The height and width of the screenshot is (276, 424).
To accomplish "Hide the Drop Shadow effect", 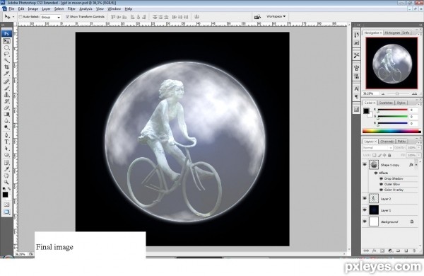I will [382, 178].
